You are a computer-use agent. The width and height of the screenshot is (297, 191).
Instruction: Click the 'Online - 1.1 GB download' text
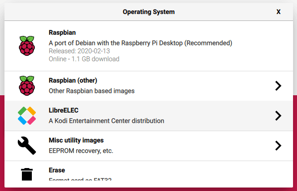84,59
